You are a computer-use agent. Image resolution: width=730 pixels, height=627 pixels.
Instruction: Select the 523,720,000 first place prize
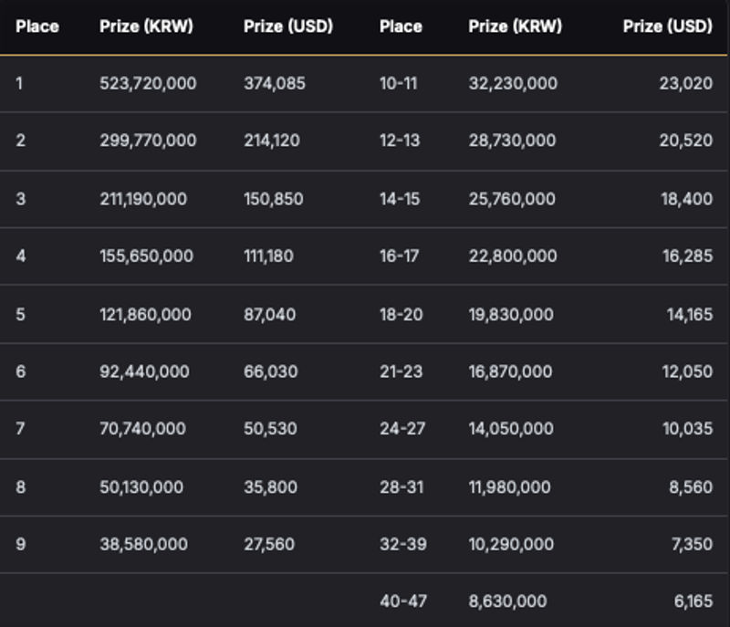pos(148,83)
